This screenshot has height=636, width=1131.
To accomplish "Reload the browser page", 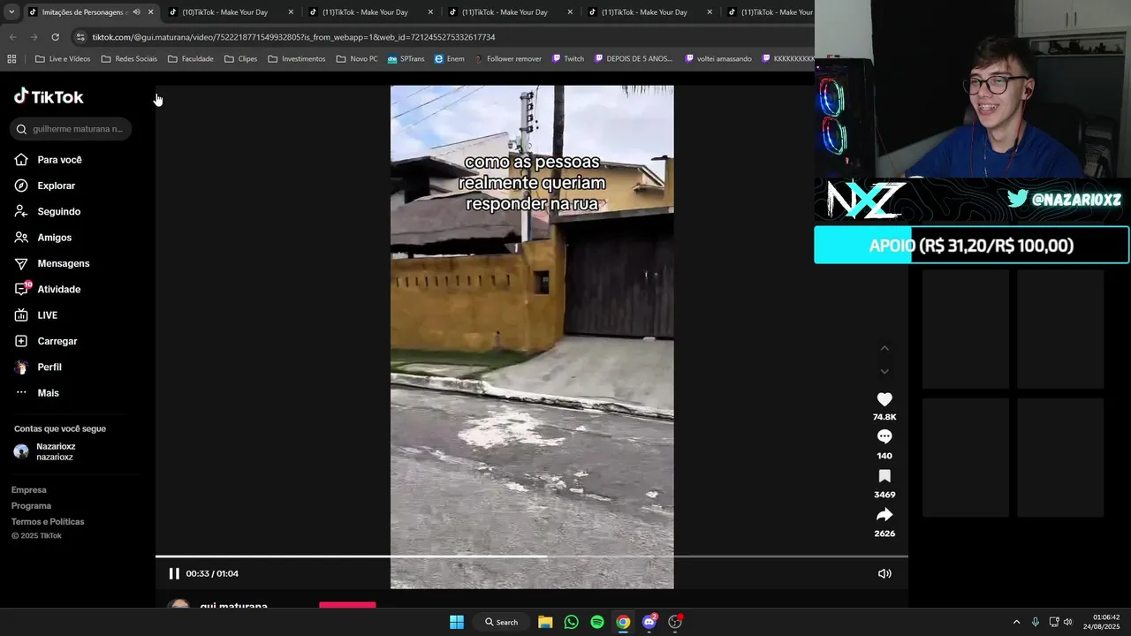I will tap(55, 37).
